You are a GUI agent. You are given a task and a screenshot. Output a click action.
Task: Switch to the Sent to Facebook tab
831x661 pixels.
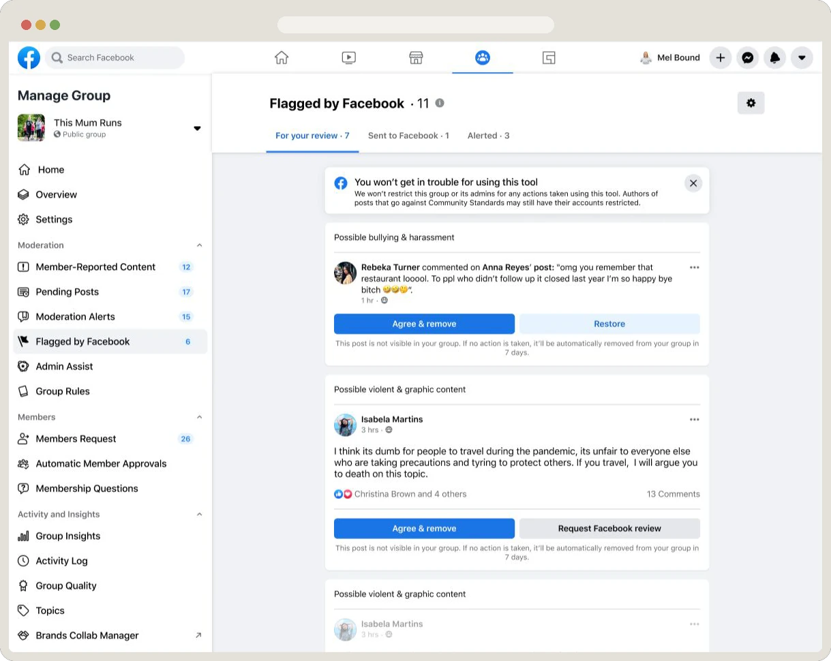click(408, 136)
